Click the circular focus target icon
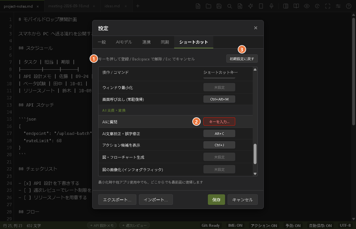The height and width of the screenshot is (229, 356). [x=317, y=6]
